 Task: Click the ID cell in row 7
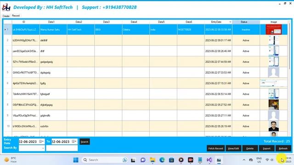(26, 94)
